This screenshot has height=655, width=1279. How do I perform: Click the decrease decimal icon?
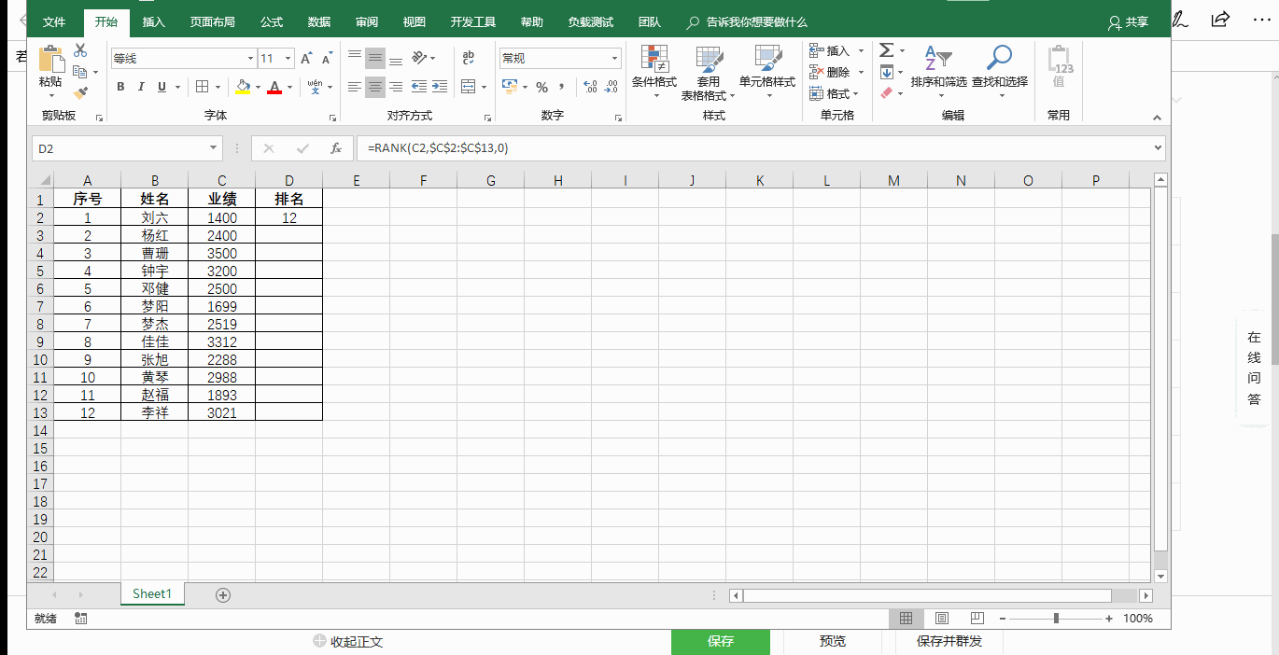click(611, 87)
